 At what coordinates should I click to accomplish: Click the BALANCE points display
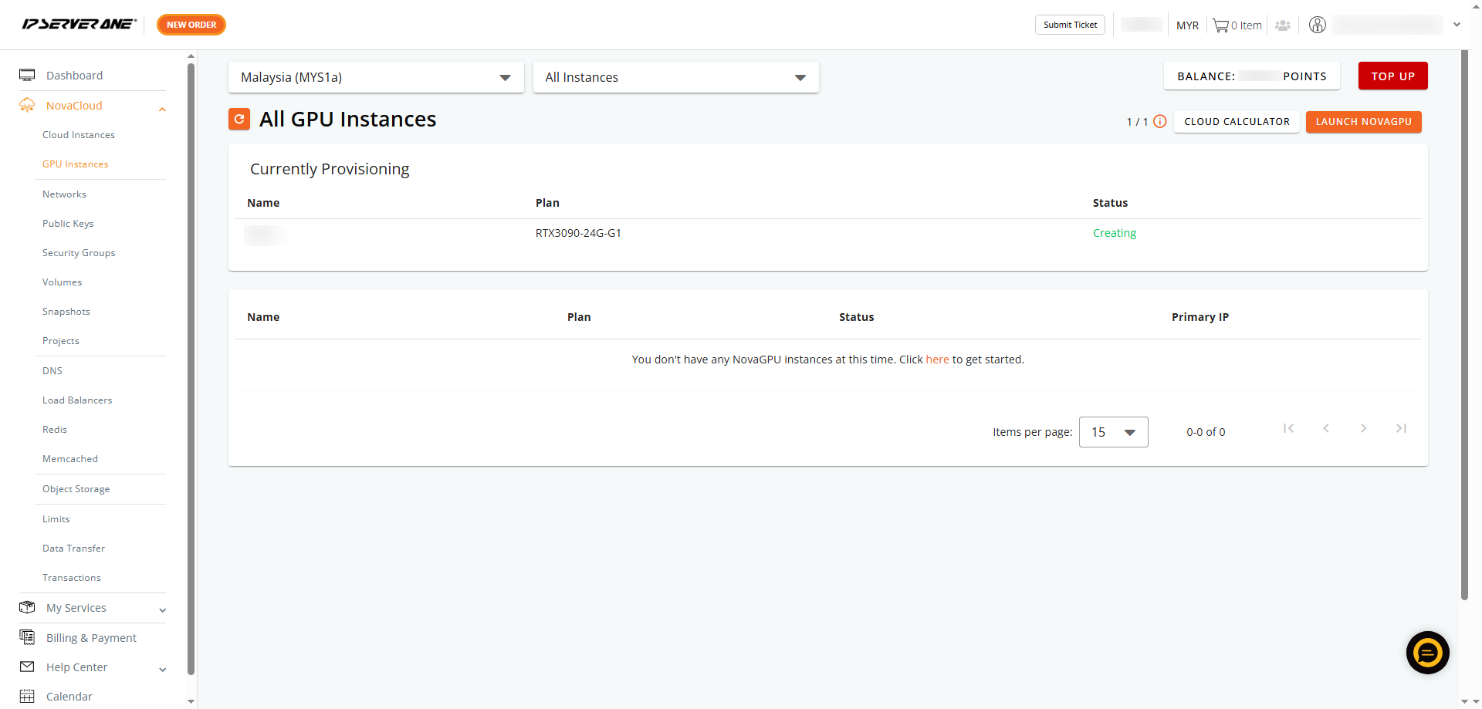1251,76
